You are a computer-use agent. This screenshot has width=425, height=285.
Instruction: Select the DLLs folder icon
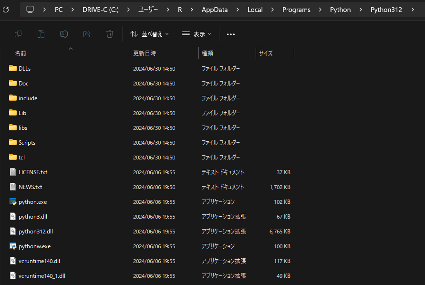pyautogui.click(x=13, y=68)
